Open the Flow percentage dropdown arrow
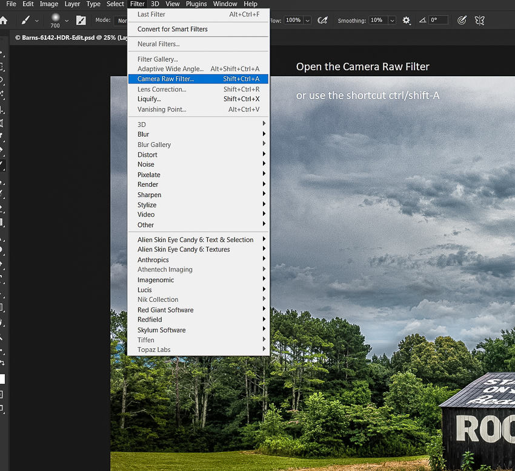The image size is (515, 471). (307, 21)
